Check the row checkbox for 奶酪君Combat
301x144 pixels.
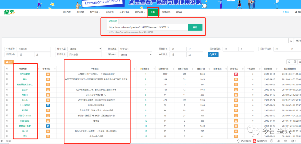click(7, 115)
